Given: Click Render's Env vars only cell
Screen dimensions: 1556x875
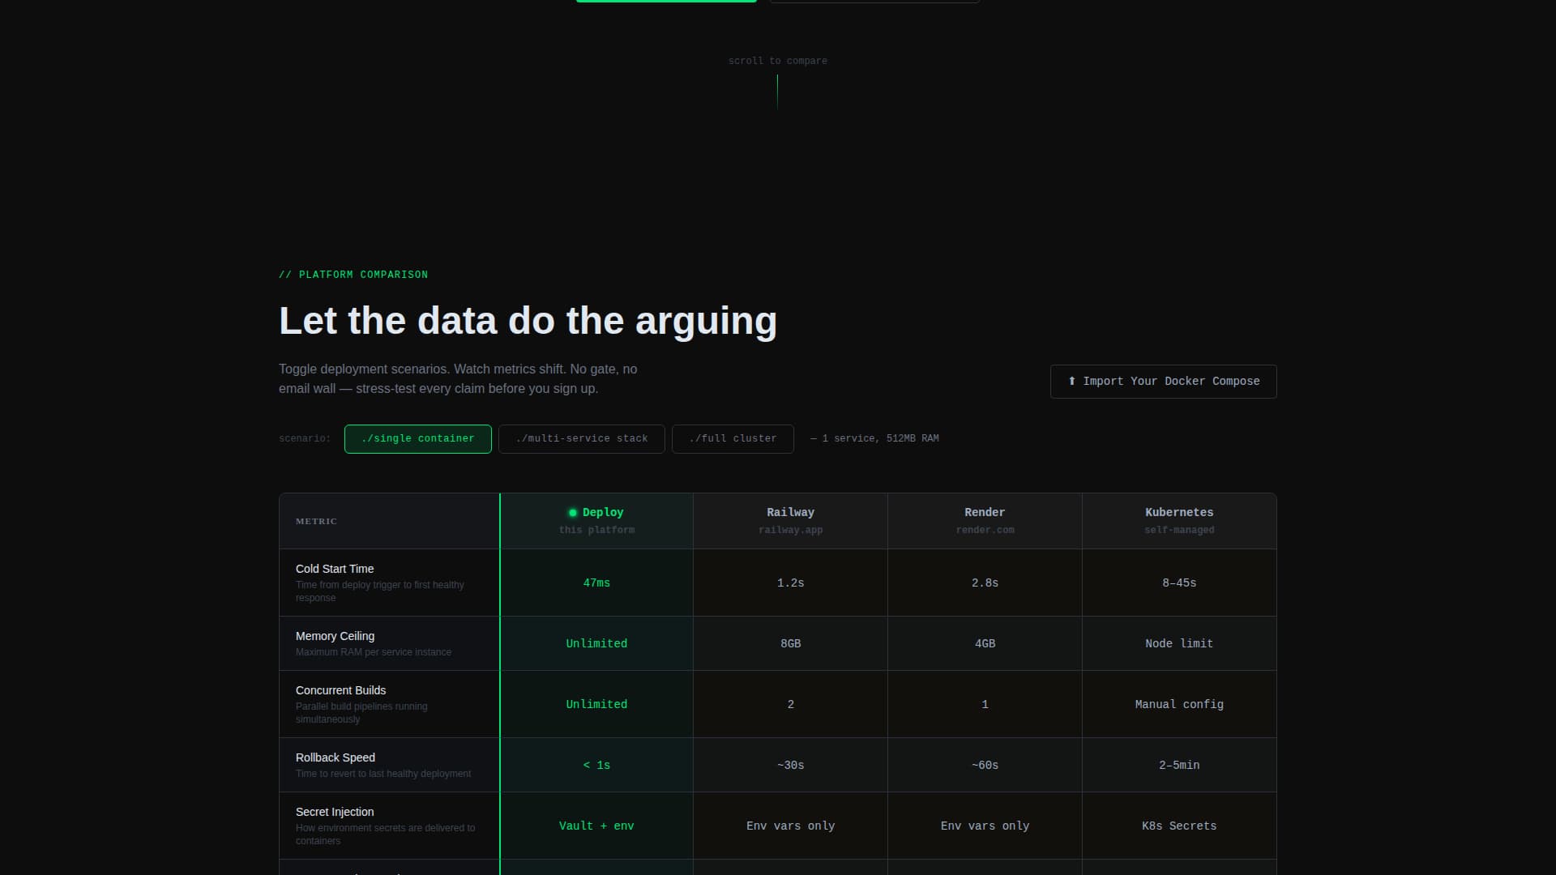Looking at the screenshot, I should [985, 826].
